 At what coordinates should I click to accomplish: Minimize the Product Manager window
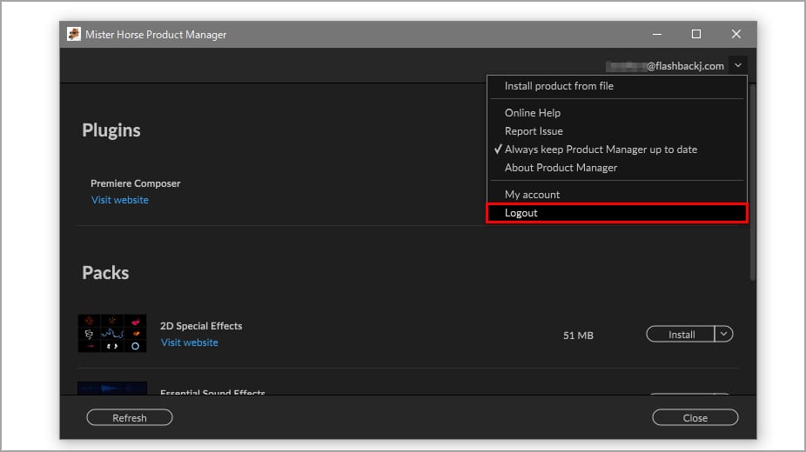point(655,35)
